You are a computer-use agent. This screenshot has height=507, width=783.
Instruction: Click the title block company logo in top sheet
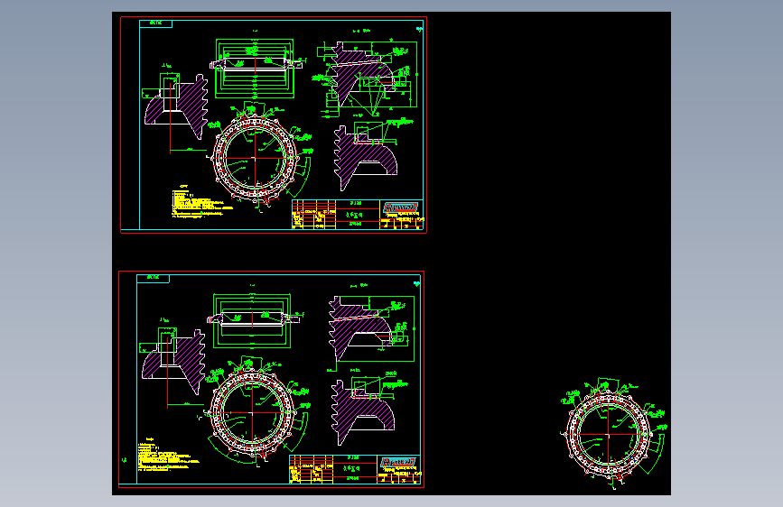[x=400, y=207]
